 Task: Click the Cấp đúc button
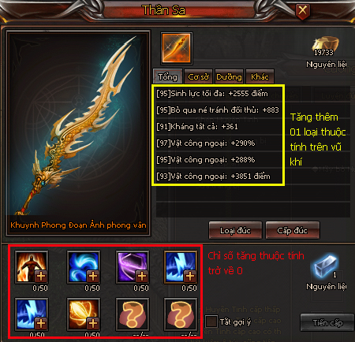tap(293, 230)
